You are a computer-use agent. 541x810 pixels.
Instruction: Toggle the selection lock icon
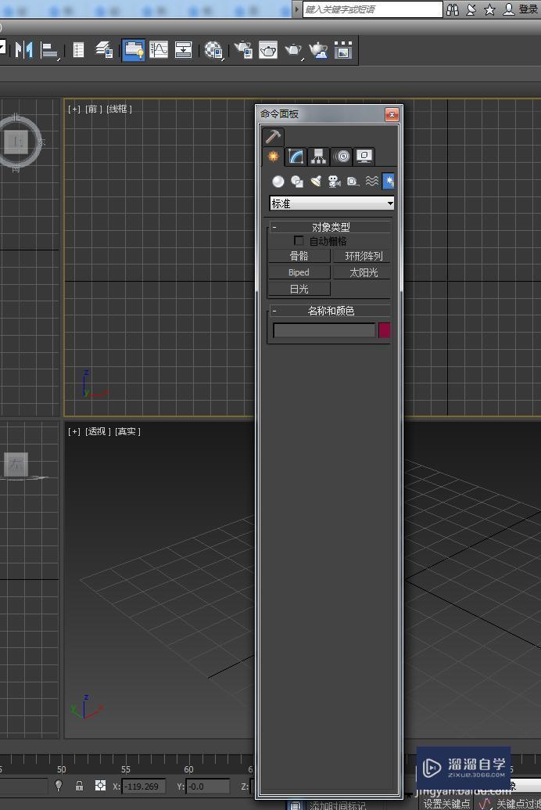pyautogui.click(x=79, y=786)
